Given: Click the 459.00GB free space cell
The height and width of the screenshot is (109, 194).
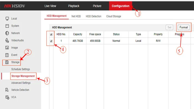Looking at the screenshot, I should point(95,41).
